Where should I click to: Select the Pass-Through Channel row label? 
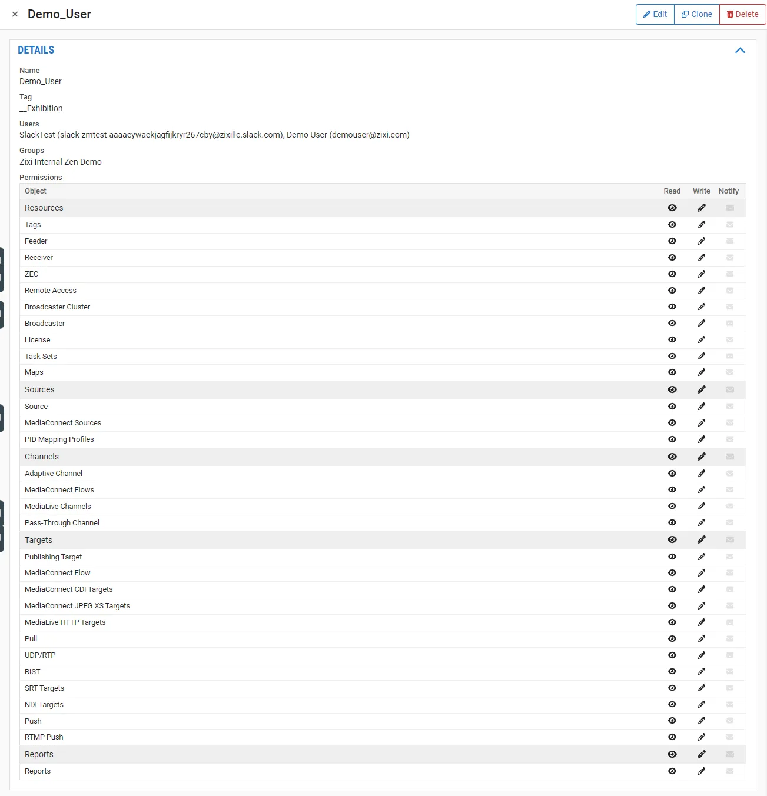[x=62, y=523]
